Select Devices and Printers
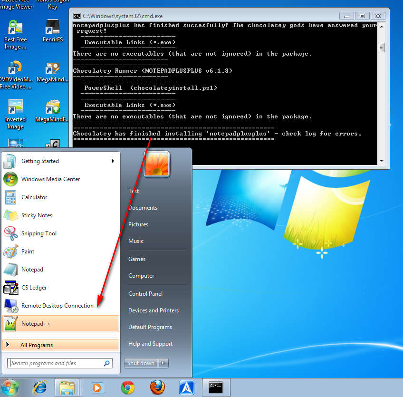The image size is (403, 397). pos(154,310)
